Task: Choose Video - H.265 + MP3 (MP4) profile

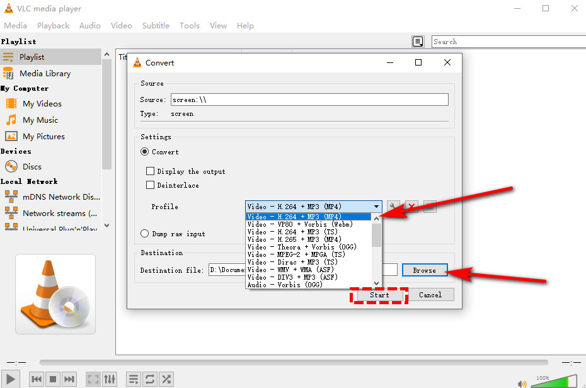Action: [x=309, y=239]
